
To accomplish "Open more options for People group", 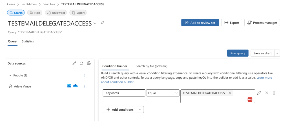I will tap(85, 75).
